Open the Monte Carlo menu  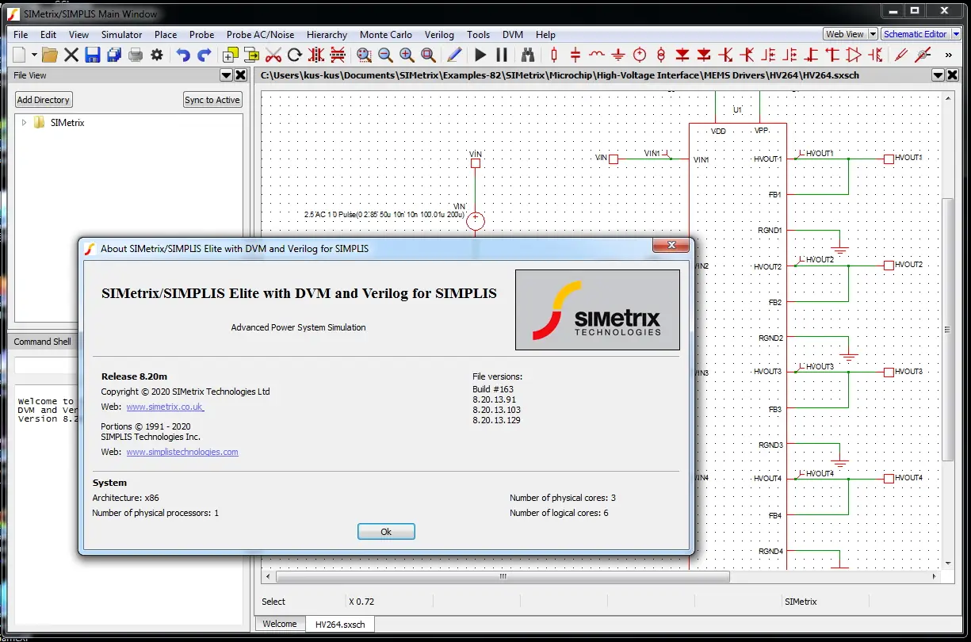click(385, 35)
